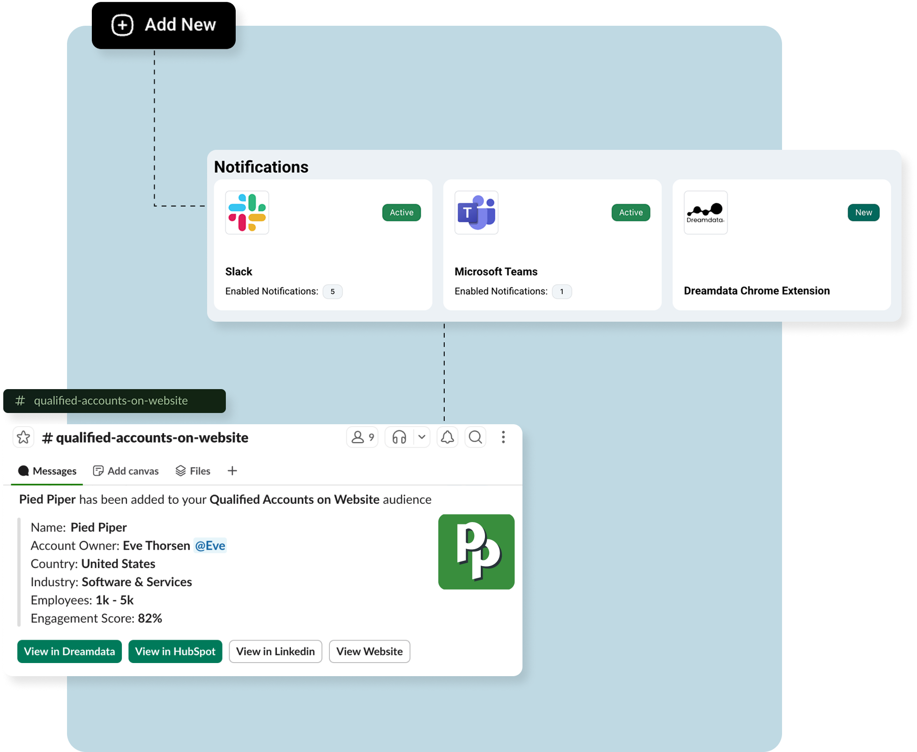The image size is (917, 752).
Task: Click the @Eve mention
Action: tap(210, 546)
